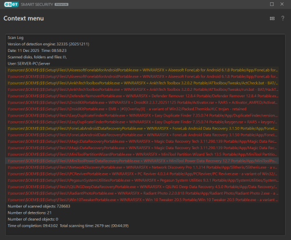This screenshot has width=291, height=240.
Task: Select the Easy Duplicate Finder keygen.rar entry
Action: [142, 122]
